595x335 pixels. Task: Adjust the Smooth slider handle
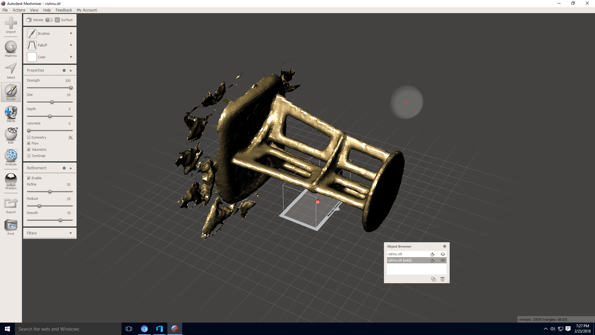tap(60, 220)
